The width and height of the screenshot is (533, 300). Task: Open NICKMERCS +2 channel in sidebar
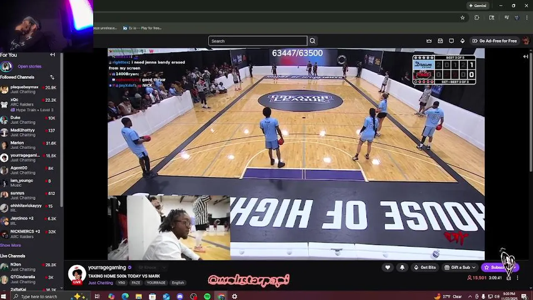tap(30, 234)
